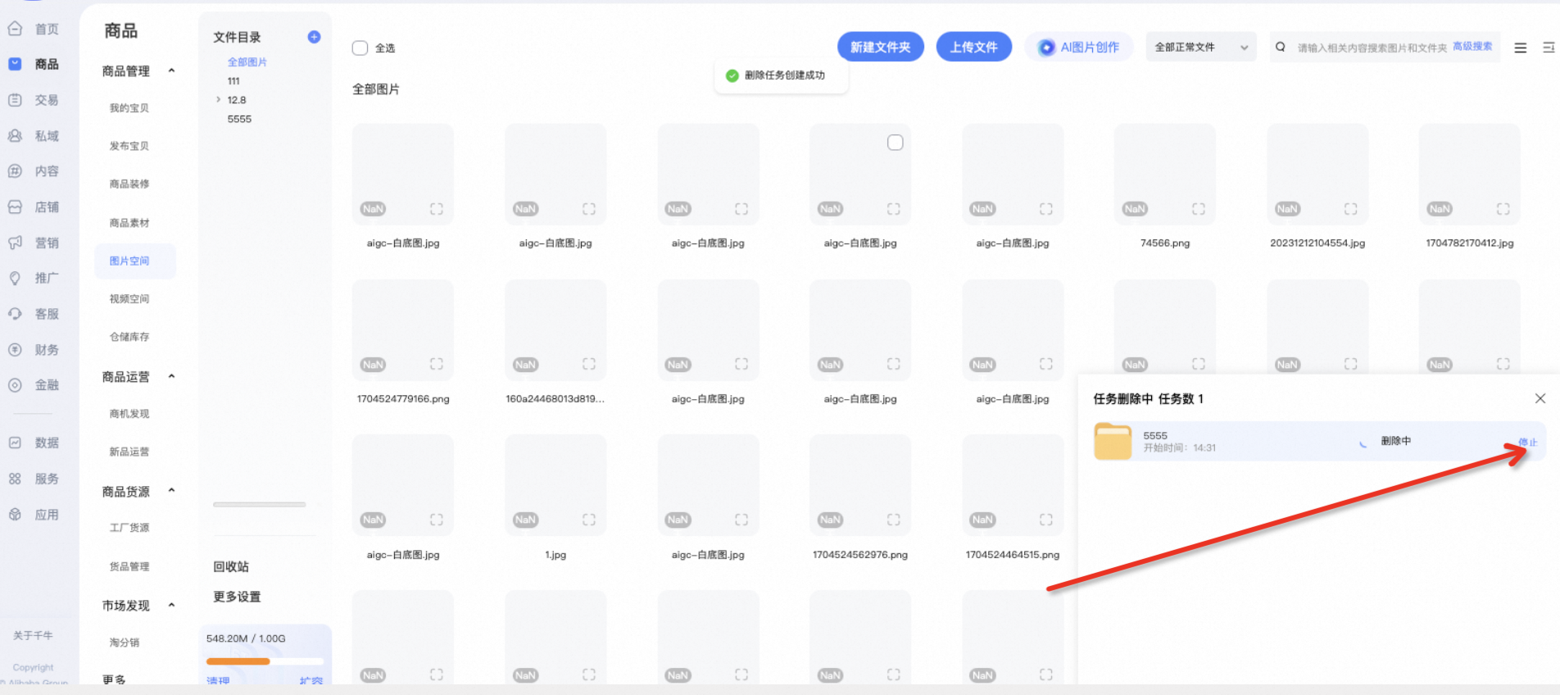Image resolution: width=1560 pixels, height=695 pixels.
Task: Click the plus icon beside 文件目录
Action: point(314,37)
